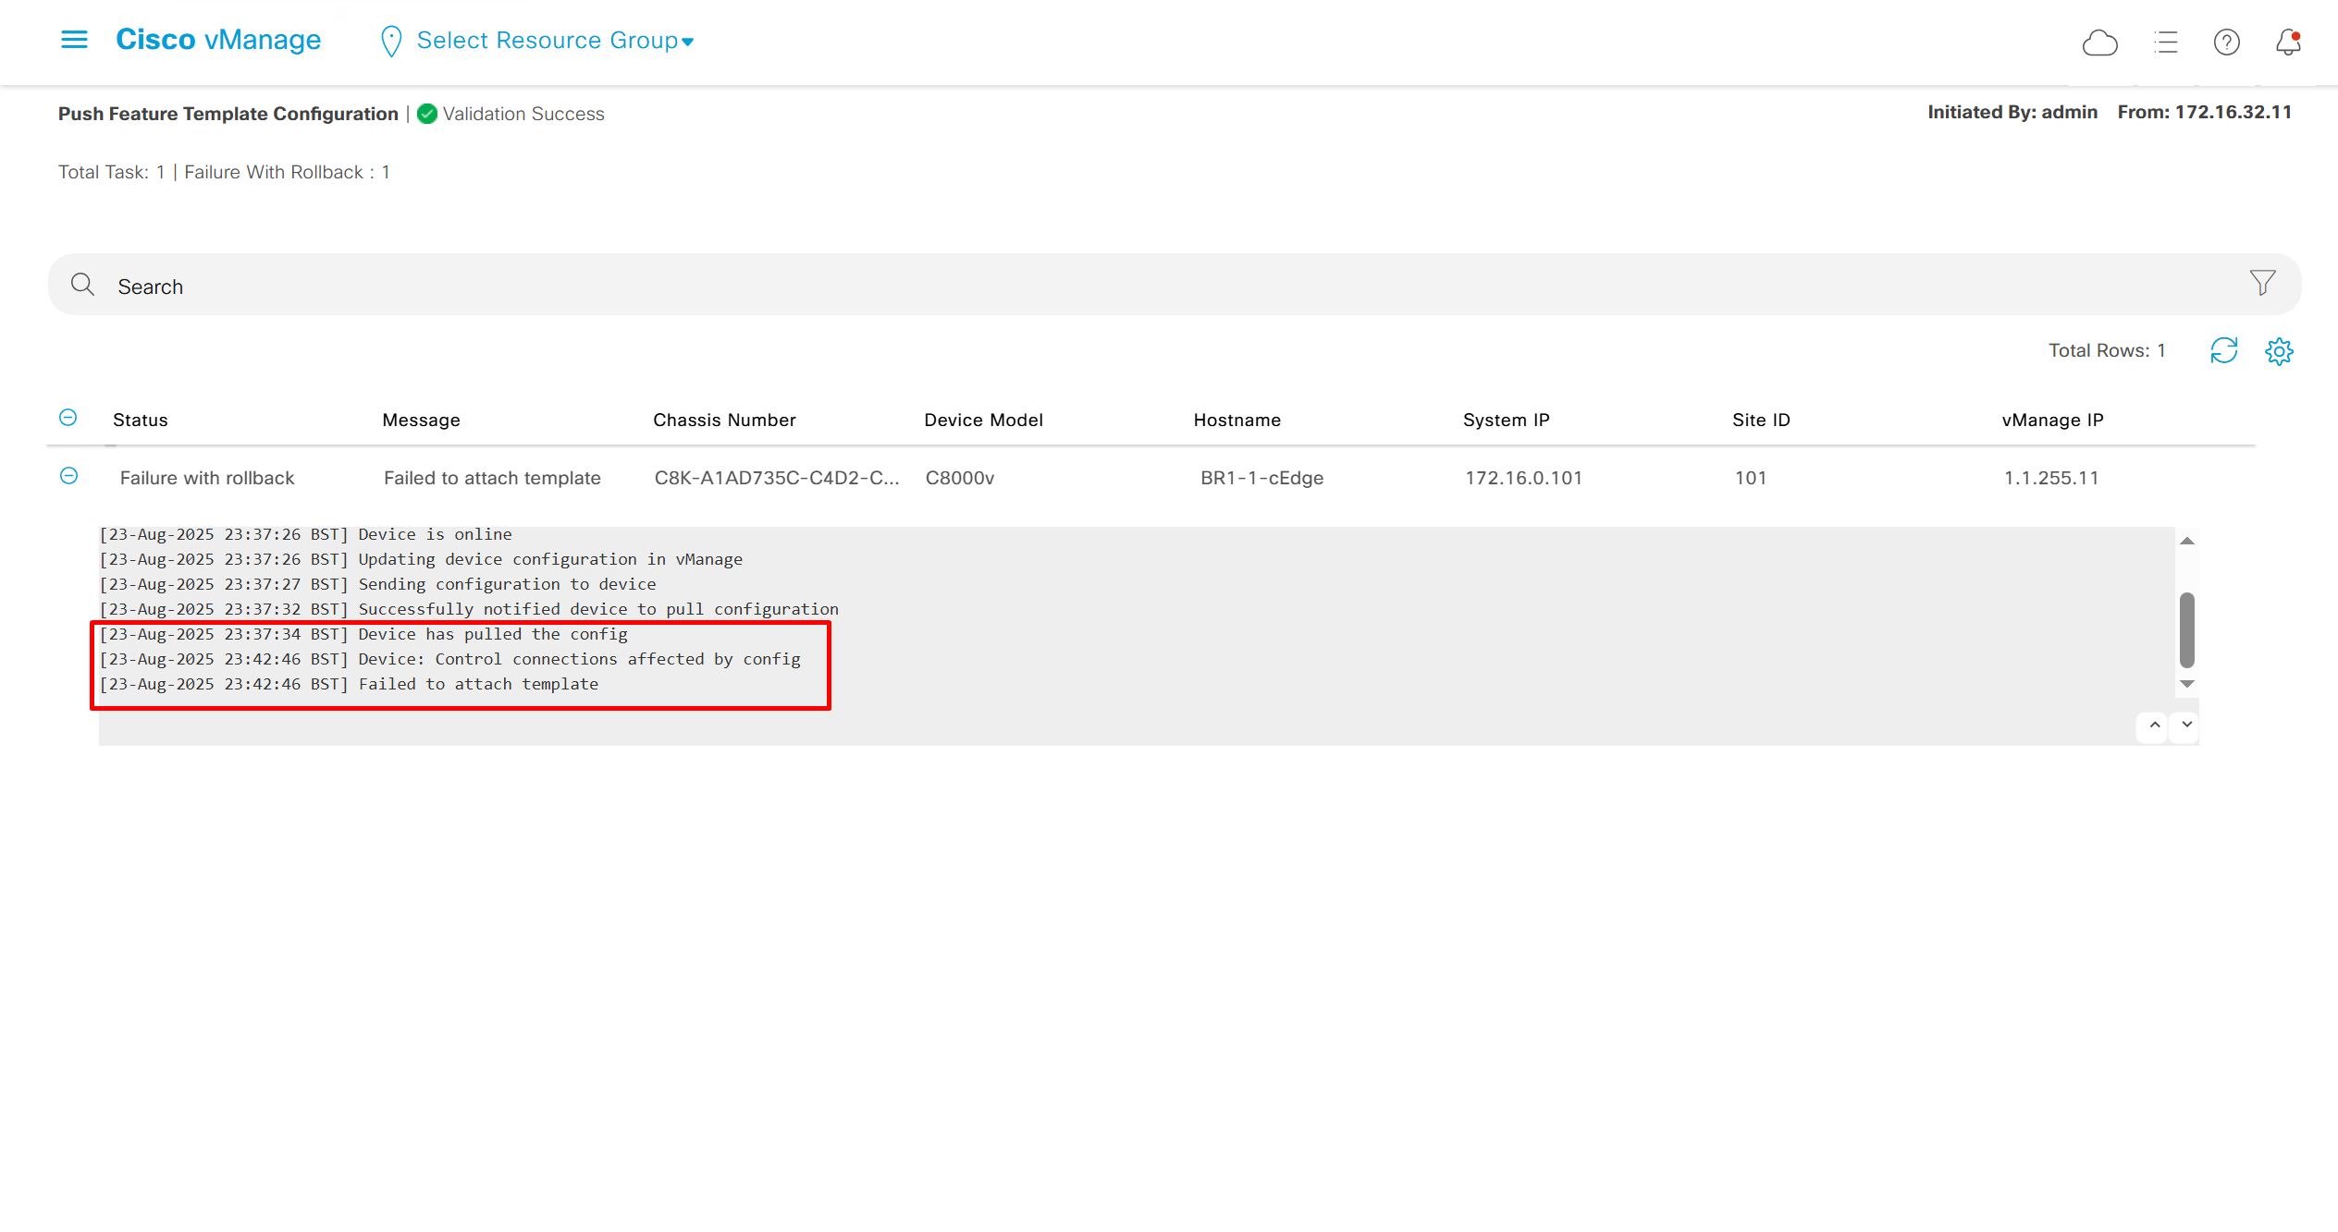The width and height of the screenshot is (2338, 1232).
Task: Collapse all rows from header toggle
Action: [x=68, y=418]
